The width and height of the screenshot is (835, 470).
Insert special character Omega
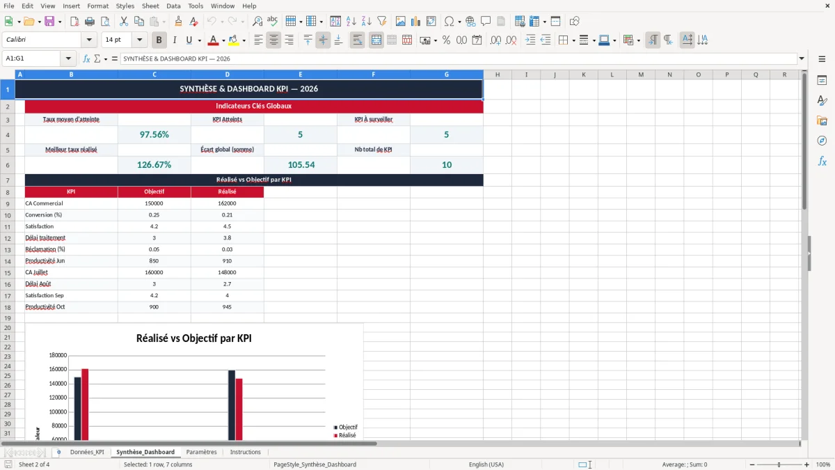449,22
